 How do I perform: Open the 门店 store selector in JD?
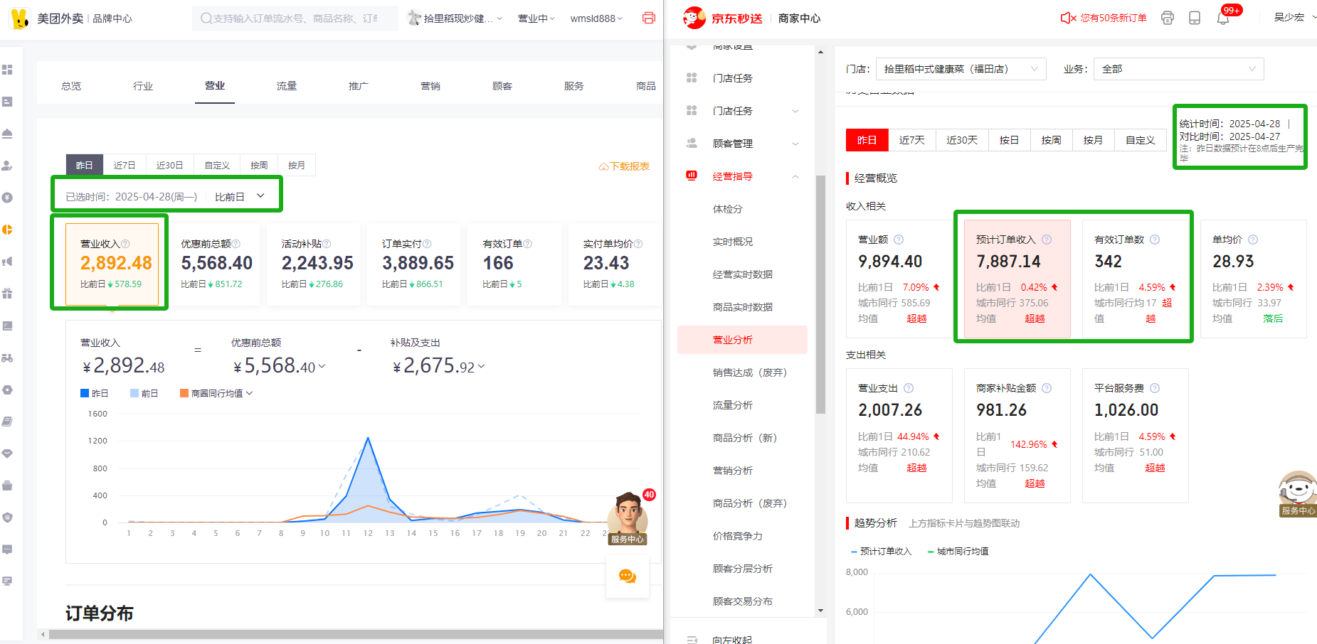tap(961, 69)
